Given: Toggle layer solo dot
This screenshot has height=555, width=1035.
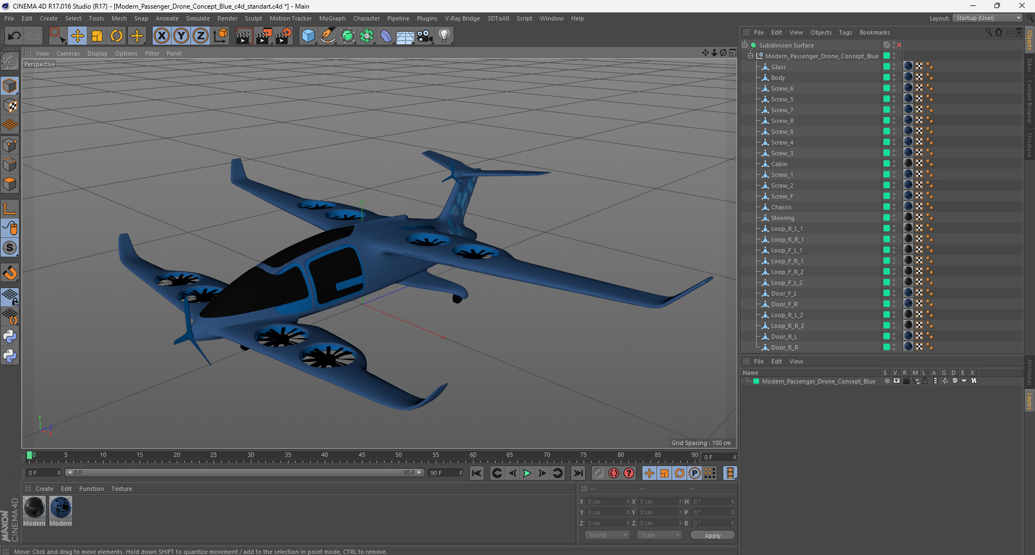Looking at the screenshot, I should click(887, 381).
